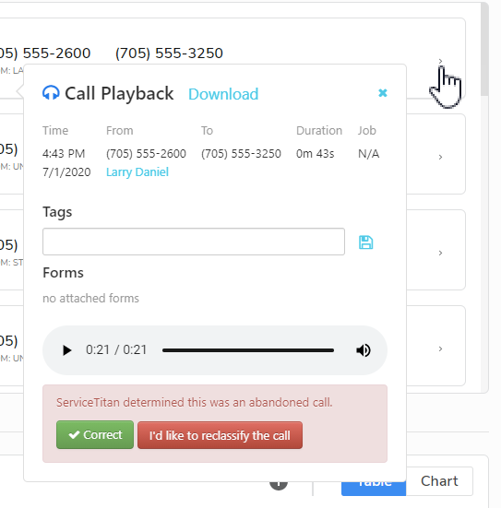Screen dimensions: 501x508
Task: Click the headphones Call Playback icon
Action: [x=51, y=93]
